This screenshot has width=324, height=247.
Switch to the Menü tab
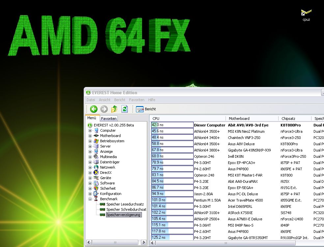(x=92, y=118)
